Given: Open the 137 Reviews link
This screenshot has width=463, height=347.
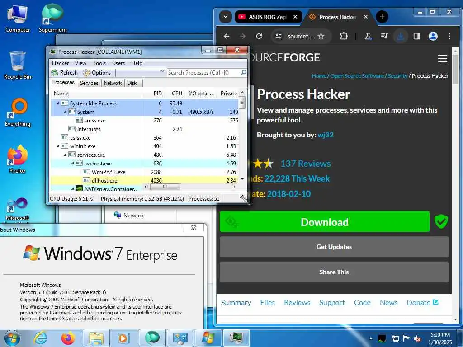Looking at the screenshot, I should 305,164.
